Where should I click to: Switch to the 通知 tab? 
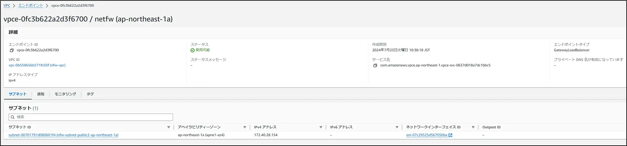[41, 94]
